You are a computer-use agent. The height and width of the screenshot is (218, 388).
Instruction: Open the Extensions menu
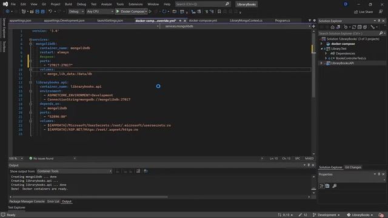tap(136, 4)
